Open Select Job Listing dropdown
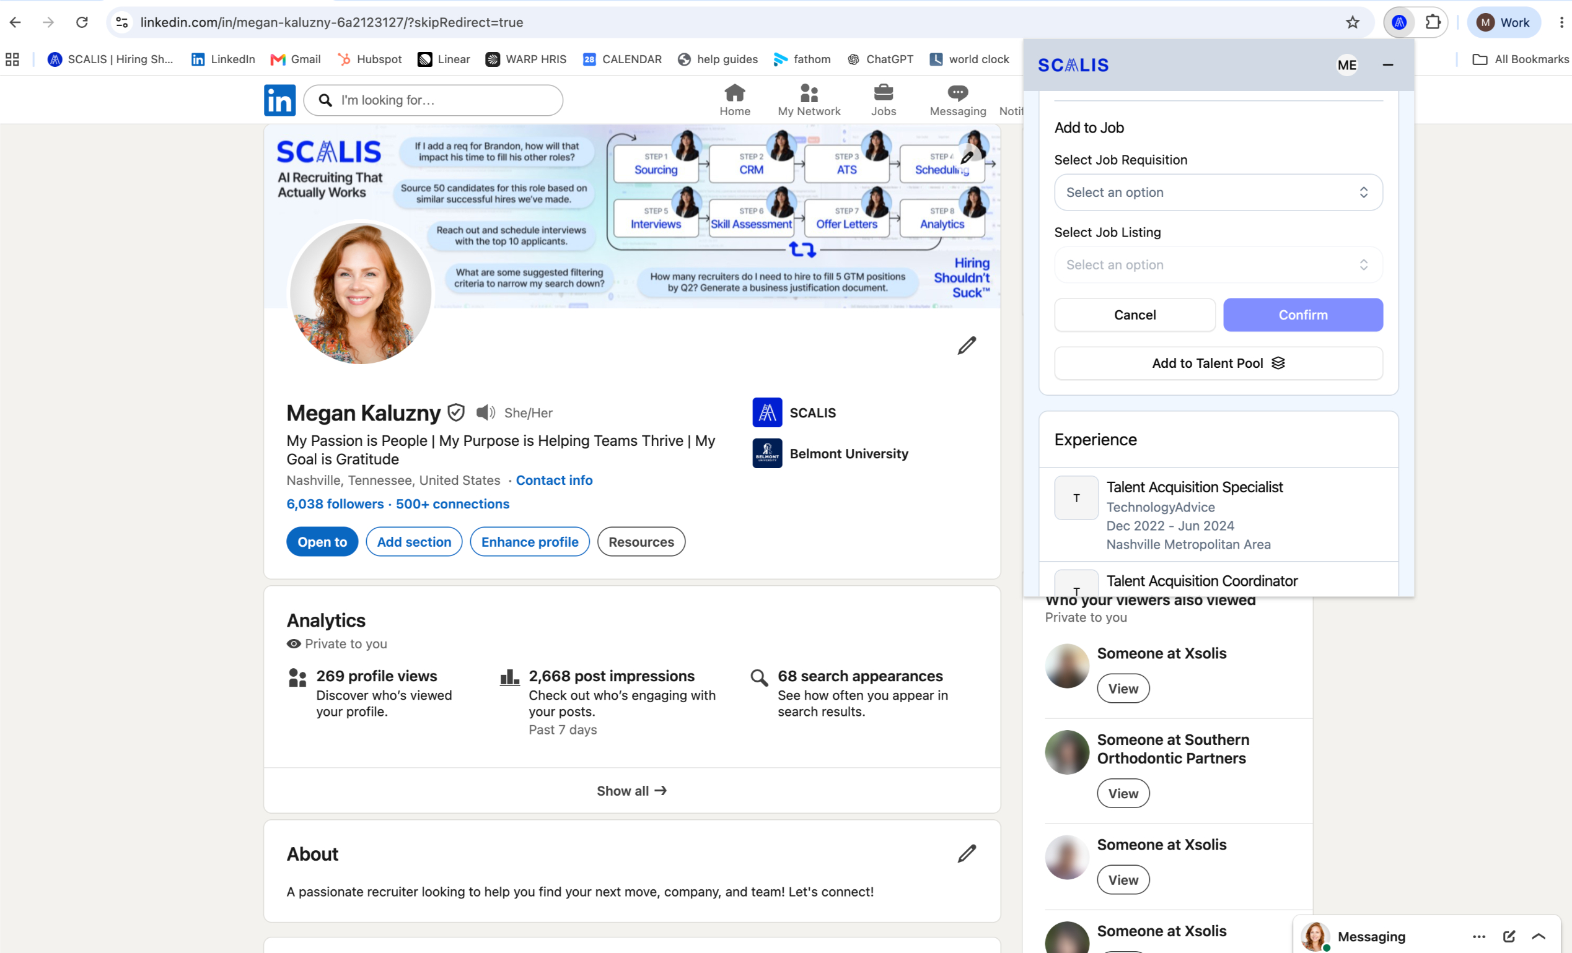 coord(1218,264)
